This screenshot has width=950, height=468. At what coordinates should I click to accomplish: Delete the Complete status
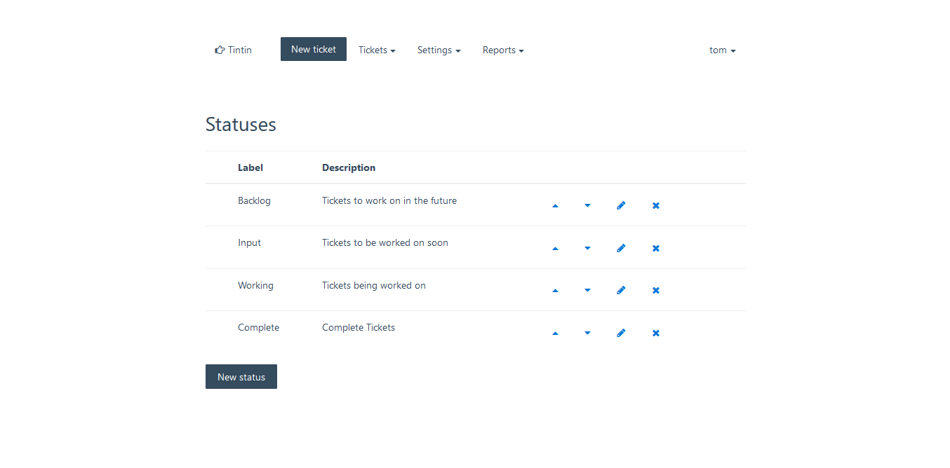pos(656,333)
